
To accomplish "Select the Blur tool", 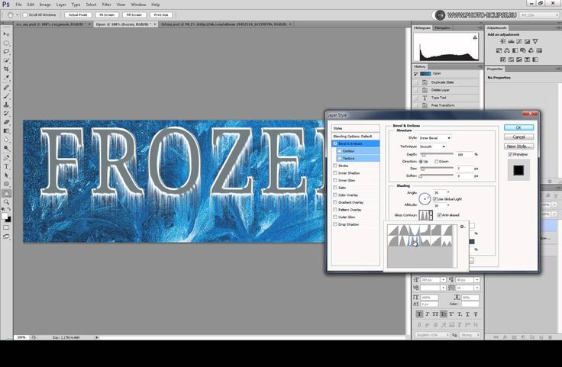I will coord(6,140).
